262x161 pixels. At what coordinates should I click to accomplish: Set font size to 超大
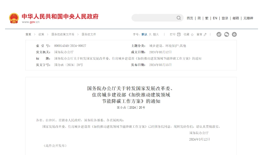coord(156,34)
